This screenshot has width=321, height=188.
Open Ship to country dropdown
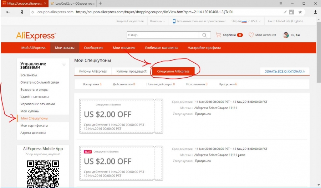click(x=239, y=21)
